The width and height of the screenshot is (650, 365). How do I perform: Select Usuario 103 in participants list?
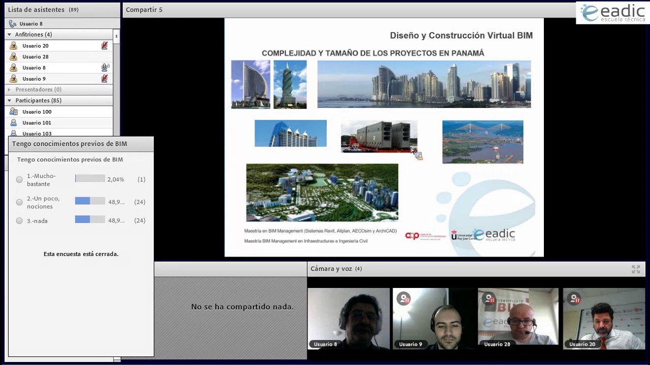59,133
